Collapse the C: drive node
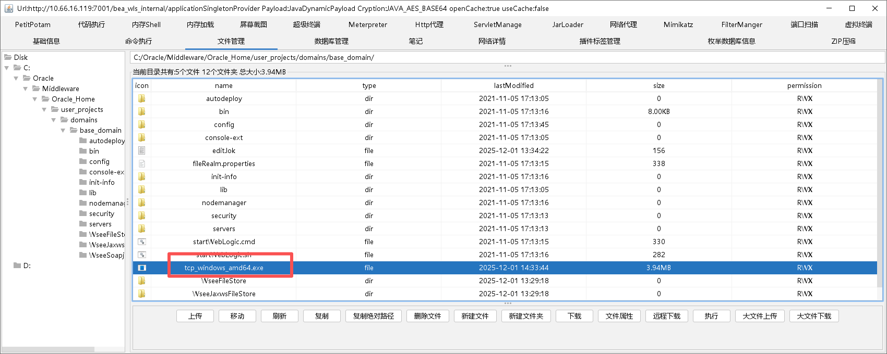Image resolution: width=887 pixels, height=354 pixels. click(x=7, y=68)
